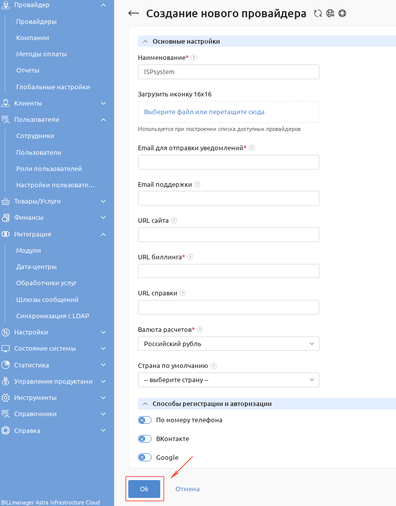This screenshot has height=506, width=396.
Task: Click the help hint next to Валюта расчетов
Action: pos(200,329)
